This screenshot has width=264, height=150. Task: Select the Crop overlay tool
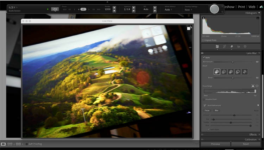pyautogui.click(x=225, y=46)
